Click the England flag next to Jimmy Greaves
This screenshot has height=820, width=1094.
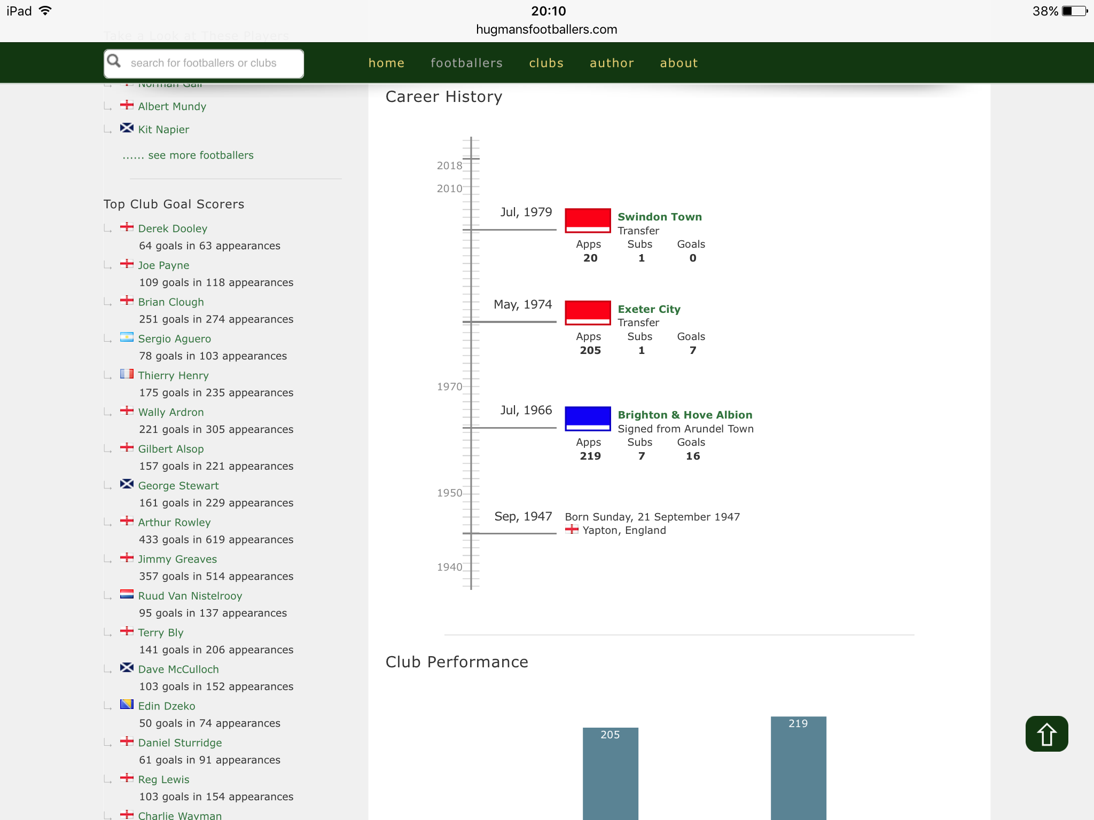[127, 557]
